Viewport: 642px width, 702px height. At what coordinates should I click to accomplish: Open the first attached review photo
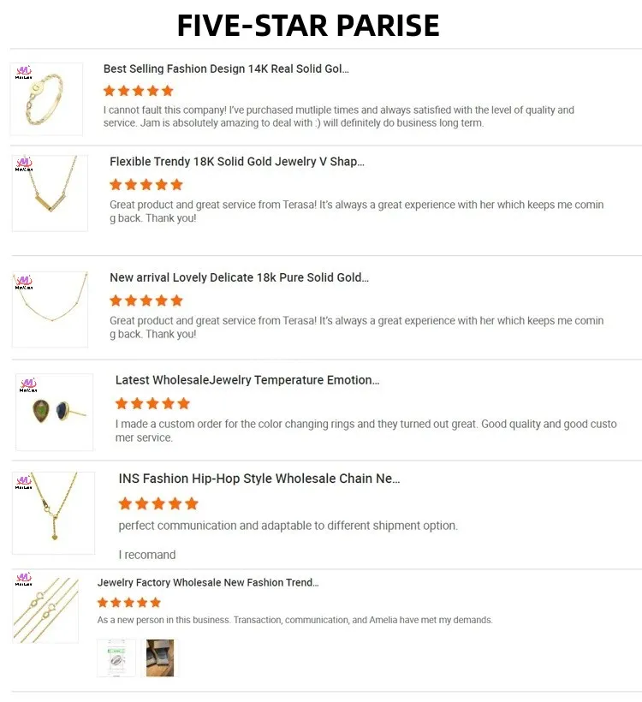(116, 658)
